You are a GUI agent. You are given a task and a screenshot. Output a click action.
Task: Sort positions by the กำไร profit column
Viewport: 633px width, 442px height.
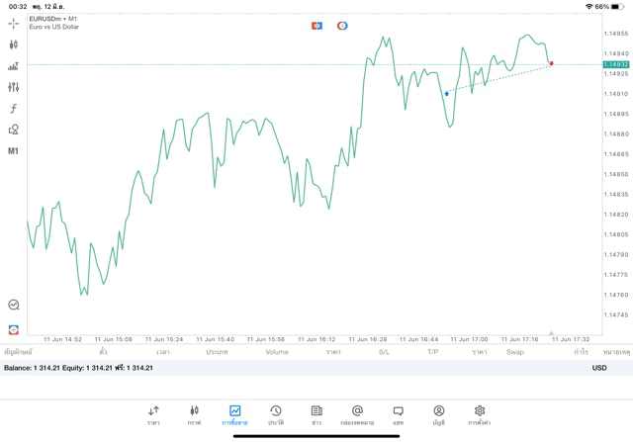(581, 351)
